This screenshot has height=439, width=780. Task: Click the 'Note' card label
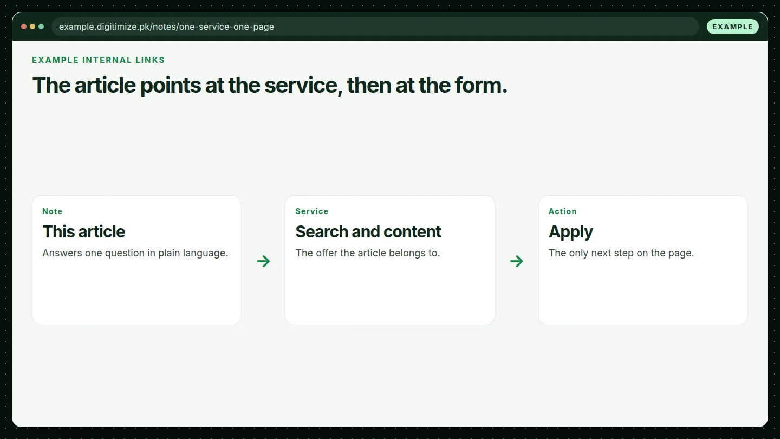pos(53,211)
